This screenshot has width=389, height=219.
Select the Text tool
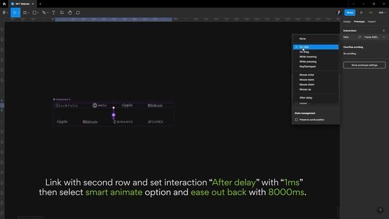pos(53,13)
